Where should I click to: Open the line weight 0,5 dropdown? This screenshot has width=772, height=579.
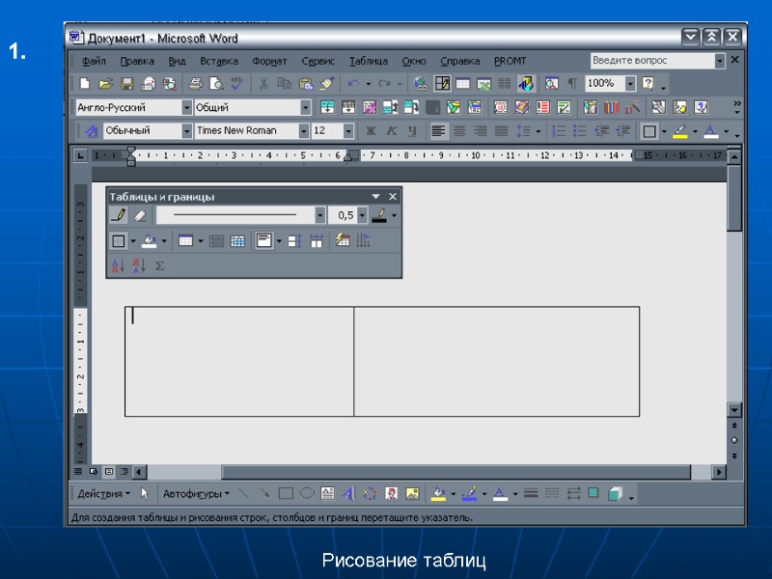(363, 215)
